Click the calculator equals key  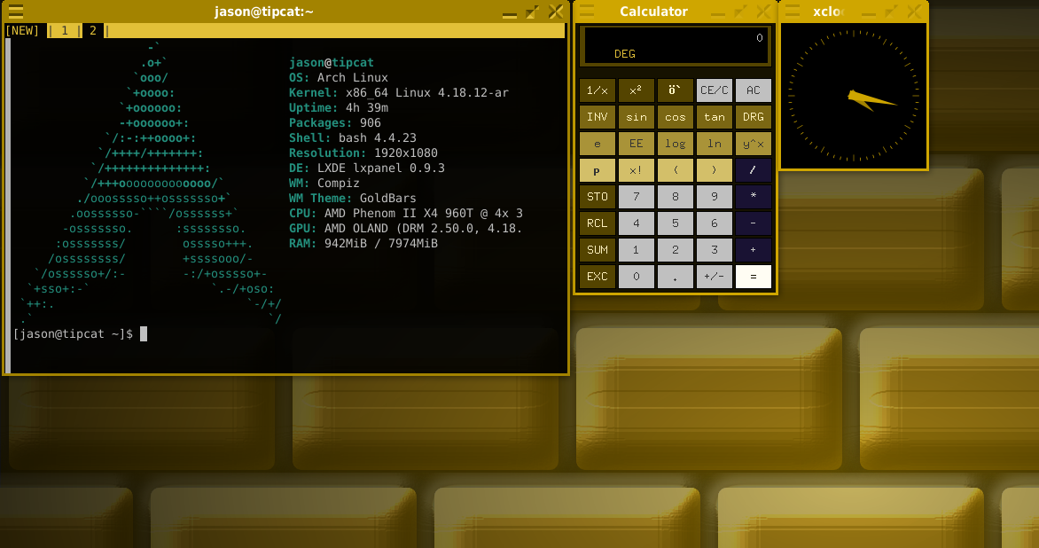click(754, 277)
